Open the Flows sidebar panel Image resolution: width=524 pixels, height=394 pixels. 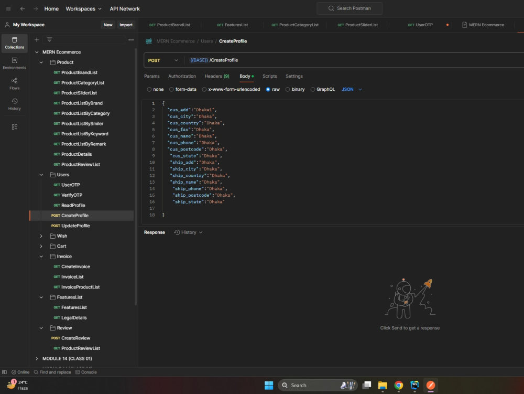(x=14, y=84)
